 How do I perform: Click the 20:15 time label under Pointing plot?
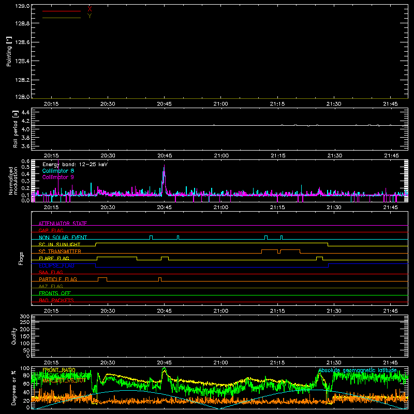tap(51, 104)
